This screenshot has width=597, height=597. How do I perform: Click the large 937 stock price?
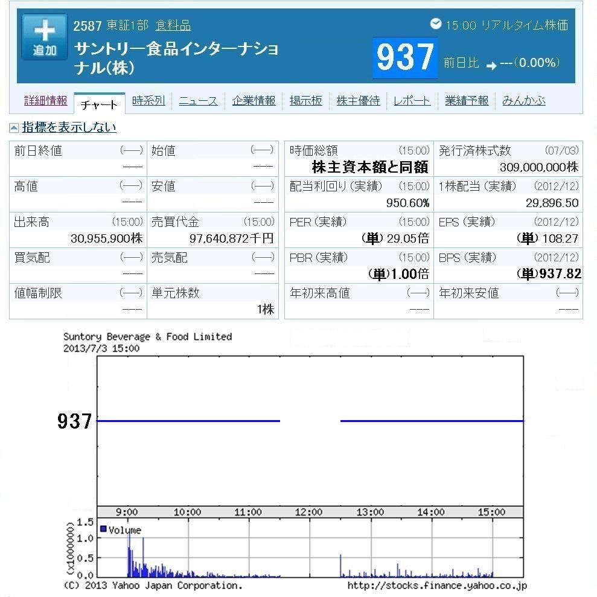coord(405,57)
